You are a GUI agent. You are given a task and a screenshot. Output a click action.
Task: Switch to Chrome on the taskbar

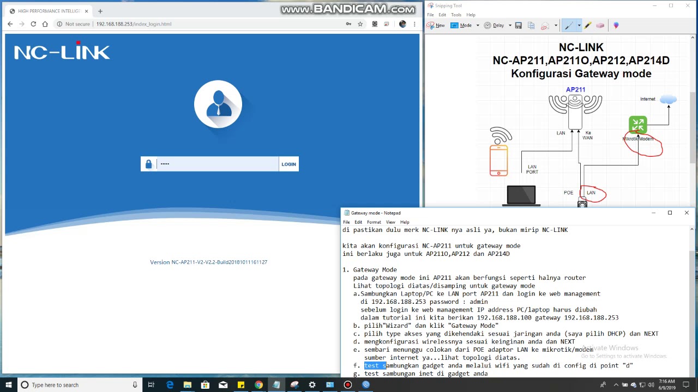click(258, 385)
